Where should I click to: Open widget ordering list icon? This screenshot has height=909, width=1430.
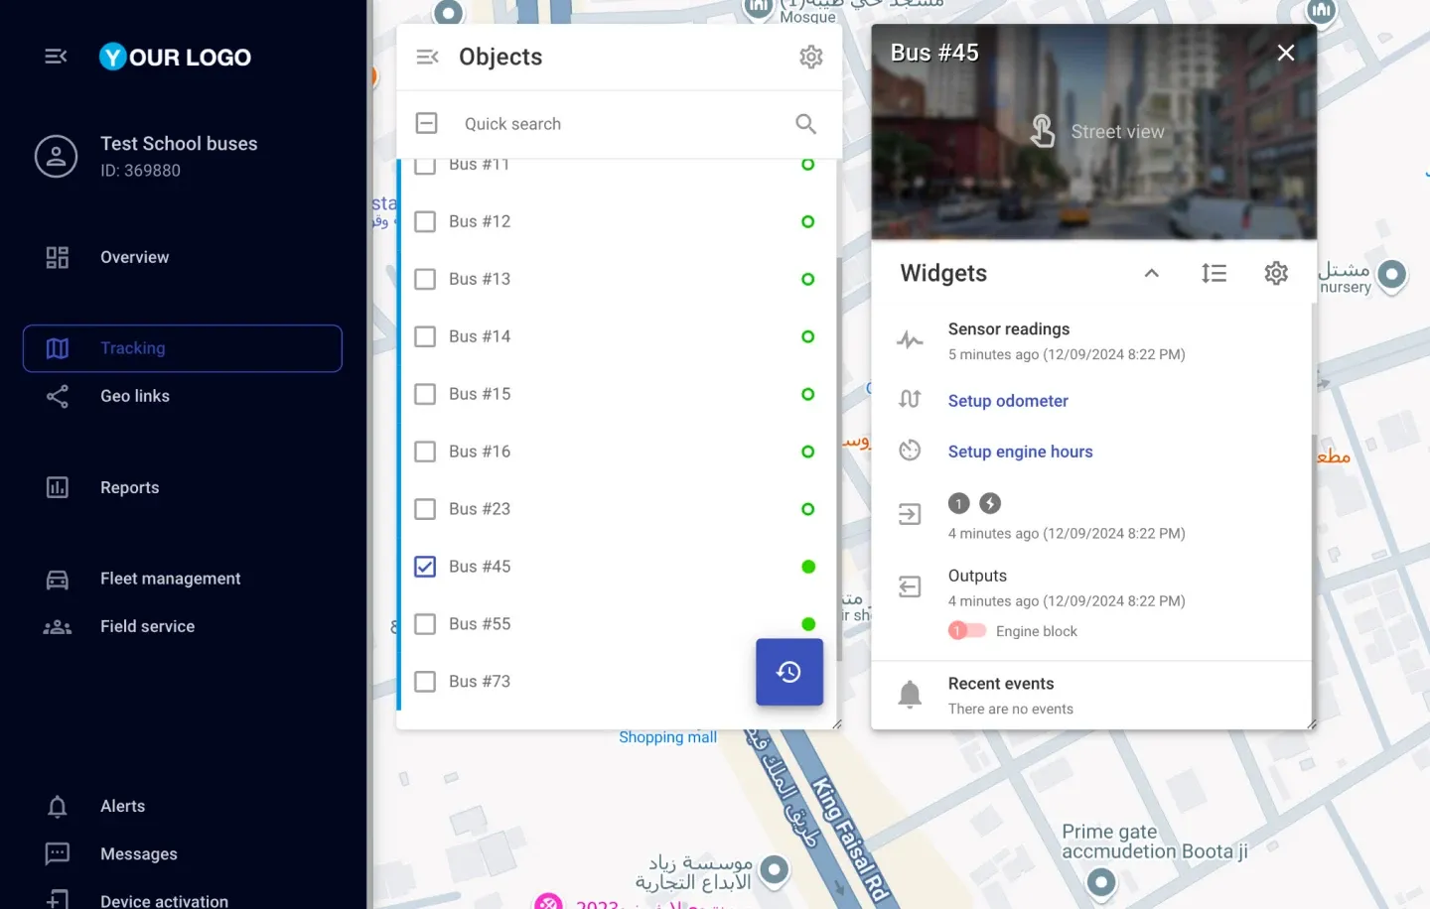1214,273
